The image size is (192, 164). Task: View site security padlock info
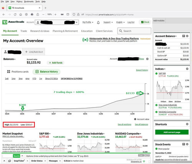(x=78, y=15)
